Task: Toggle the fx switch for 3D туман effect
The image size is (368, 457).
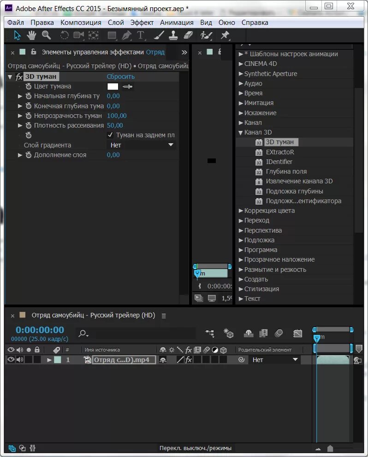Action: pos(19,76)
